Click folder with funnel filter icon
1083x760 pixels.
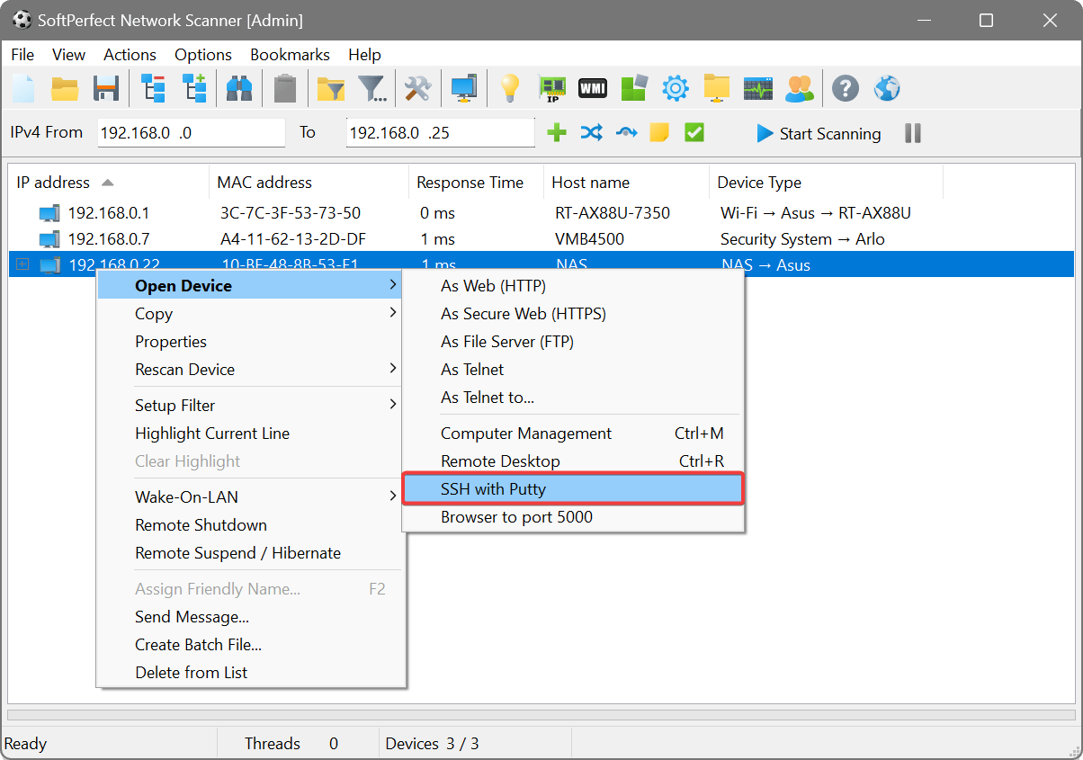point(331,88)
